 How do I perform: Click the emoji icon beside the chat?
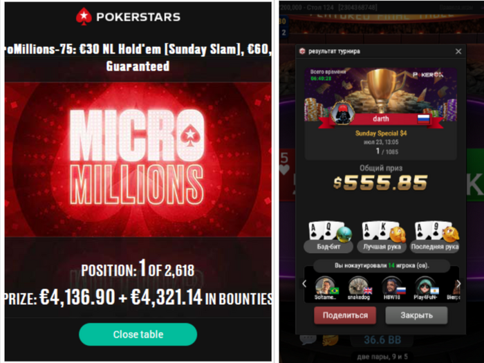(x=331, y=340)
